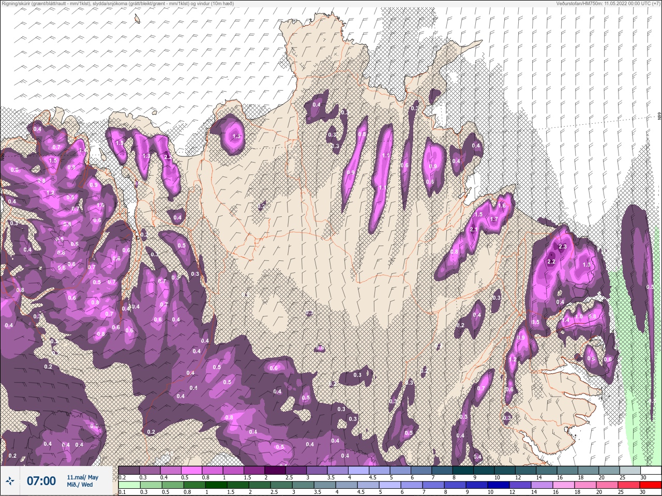Click the 2.1 precipitation value on map

[474, 230]
